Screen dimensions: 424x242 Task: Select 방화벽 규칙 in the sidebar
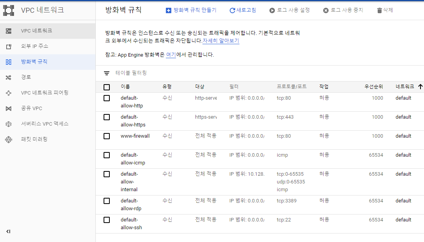pos(34,62)
